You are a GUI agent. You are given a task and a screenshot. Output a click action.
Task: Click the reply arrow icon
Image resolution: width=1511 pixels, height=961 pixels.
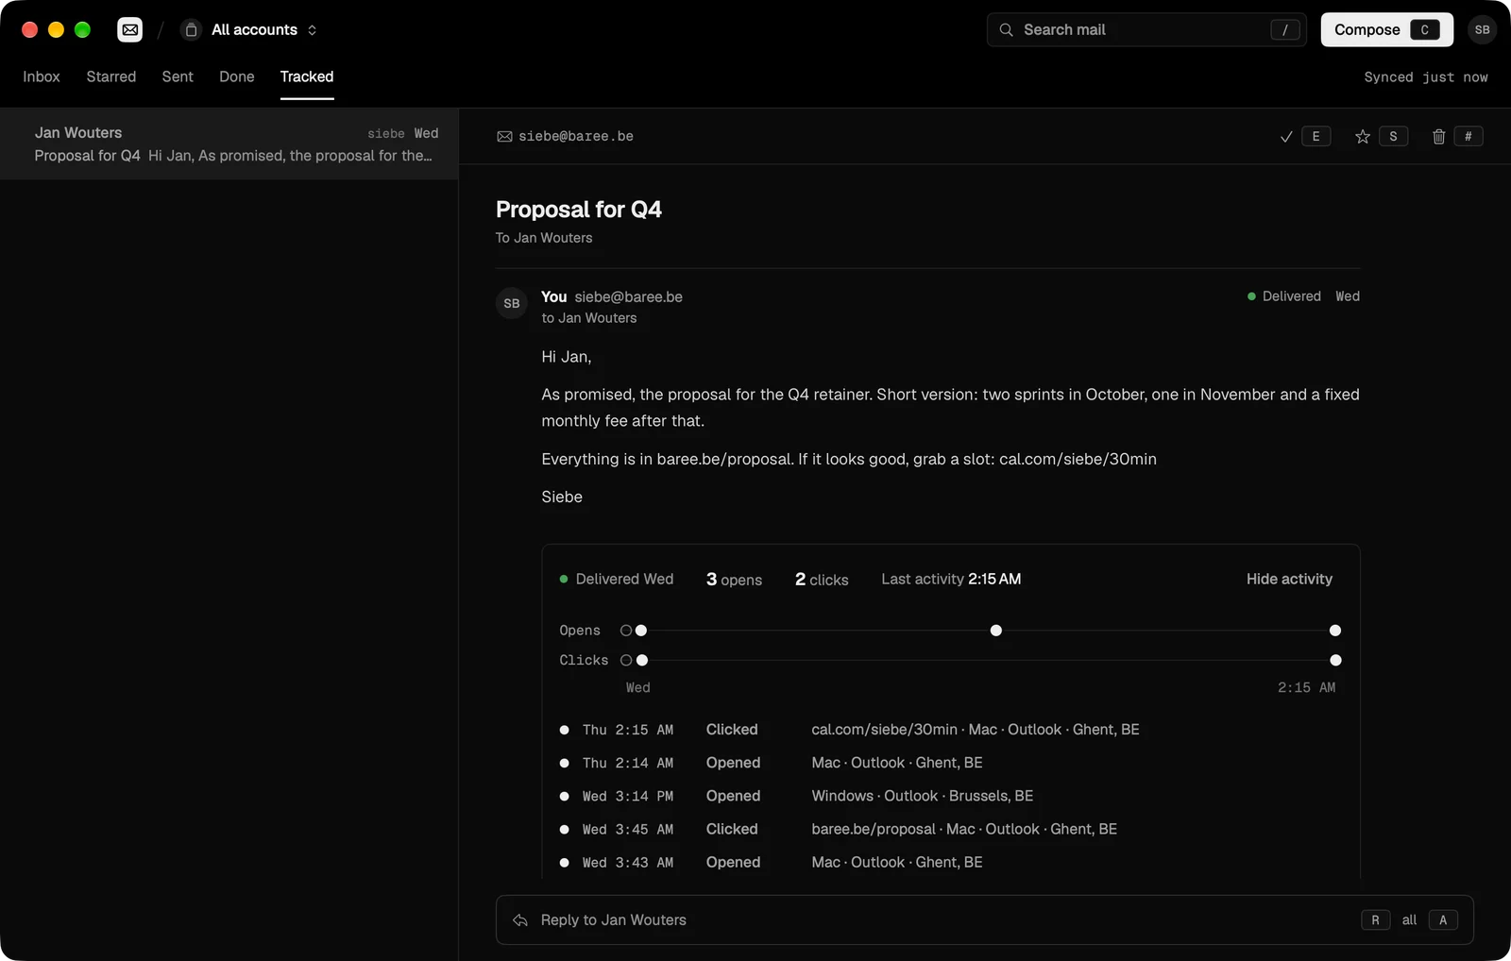[x=520, y=920]
